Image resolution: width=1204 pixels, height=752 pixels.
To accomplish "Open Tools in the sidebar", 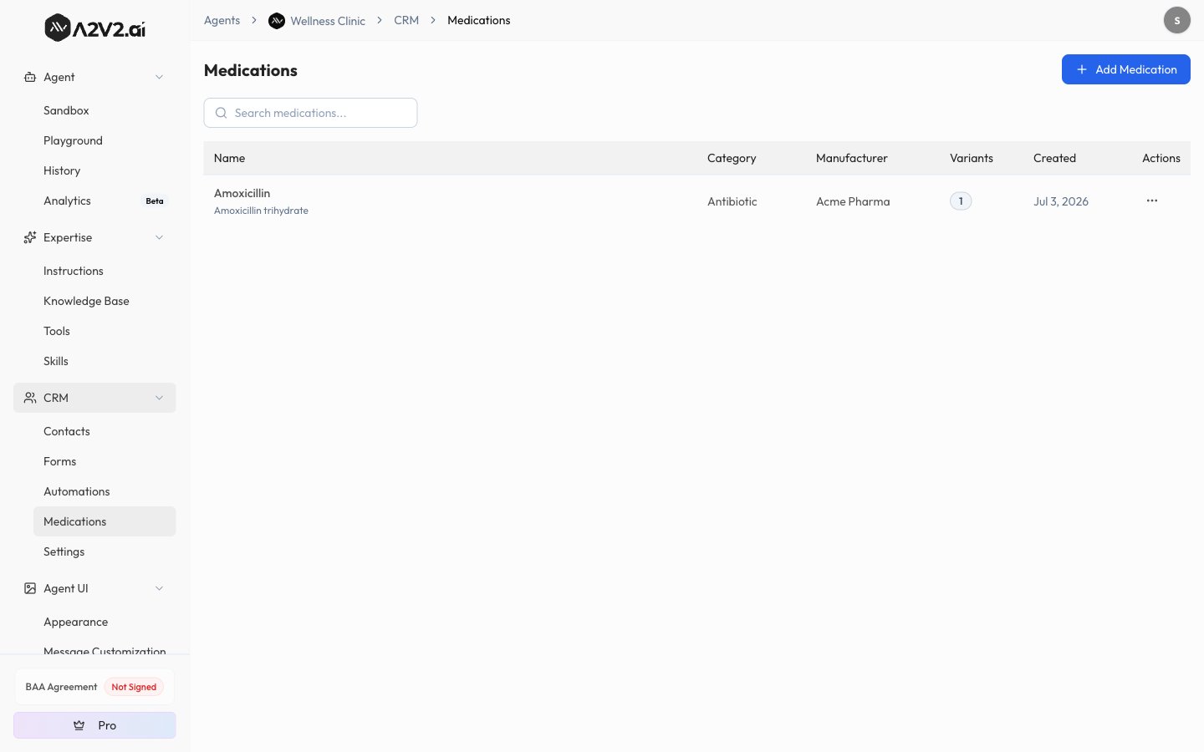I will [x=105, y=331].
